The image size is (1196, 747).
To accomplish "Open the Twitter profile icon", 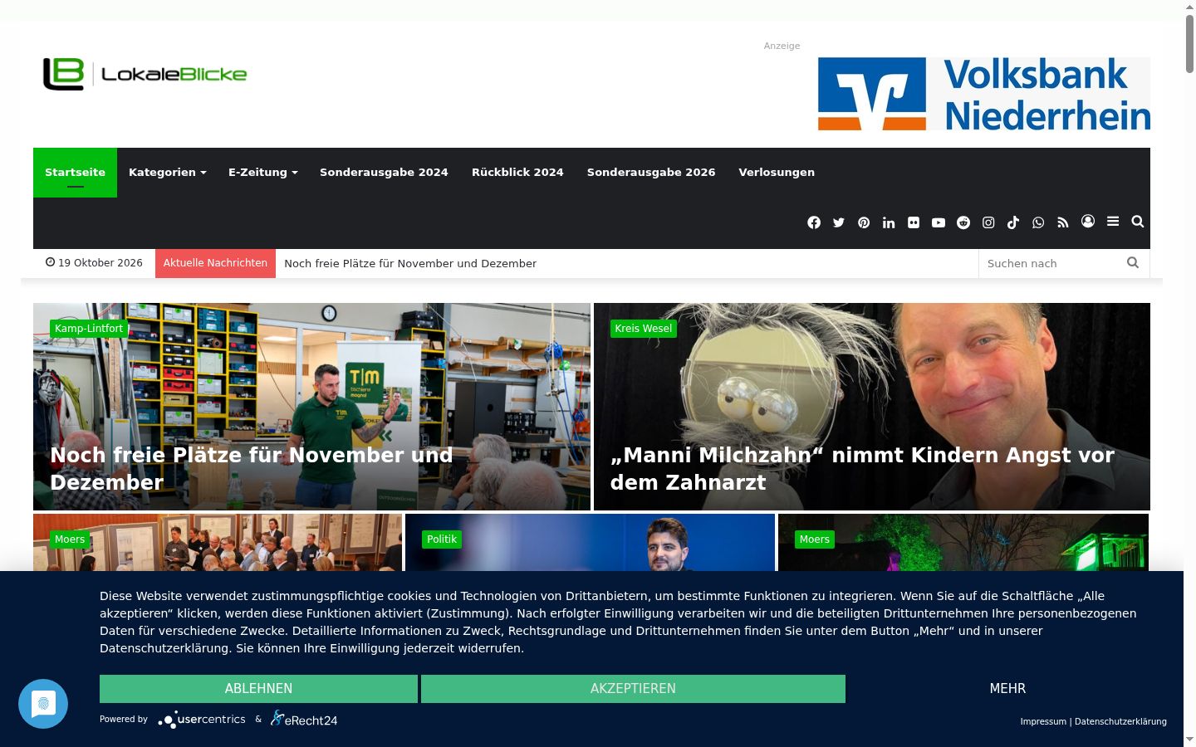I will [839, 222].
